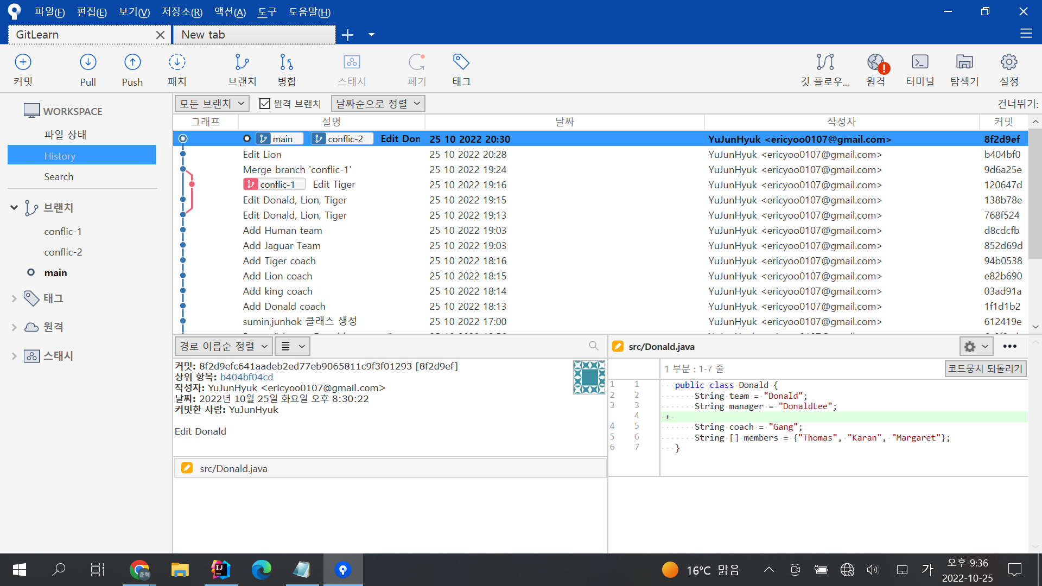Click the Commit (커밋) toolbar icon

click(x=23, y=70)
